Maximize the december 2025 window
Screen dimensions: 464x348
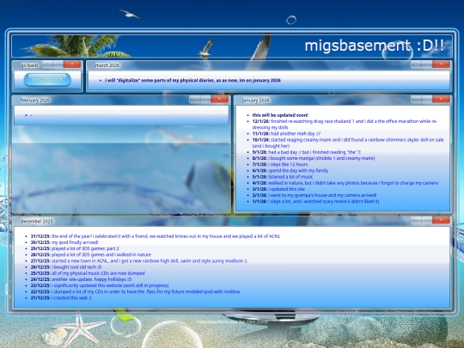point(427,220)
